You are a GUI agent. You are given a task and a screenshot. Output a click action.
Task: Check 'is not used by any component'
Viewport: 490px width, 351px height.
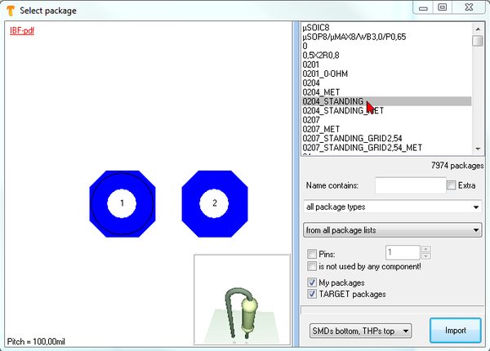click(311, 266)
